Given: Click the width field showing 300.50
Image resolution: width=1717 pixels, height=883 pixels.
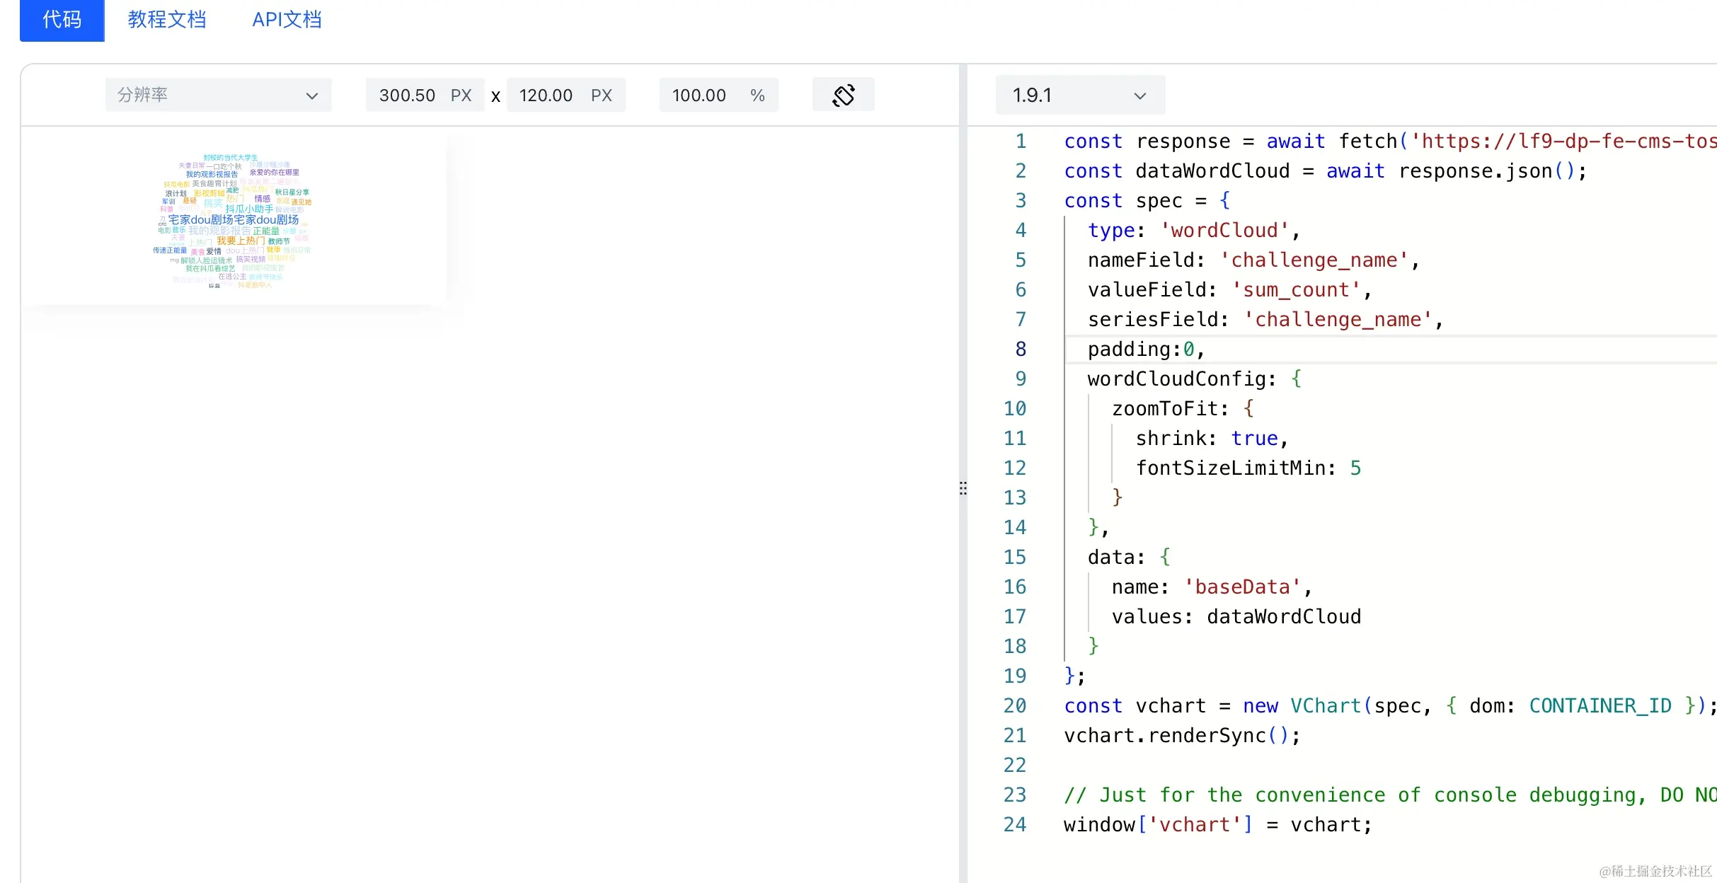Looking at the screenshot, I should coord(408,96).
